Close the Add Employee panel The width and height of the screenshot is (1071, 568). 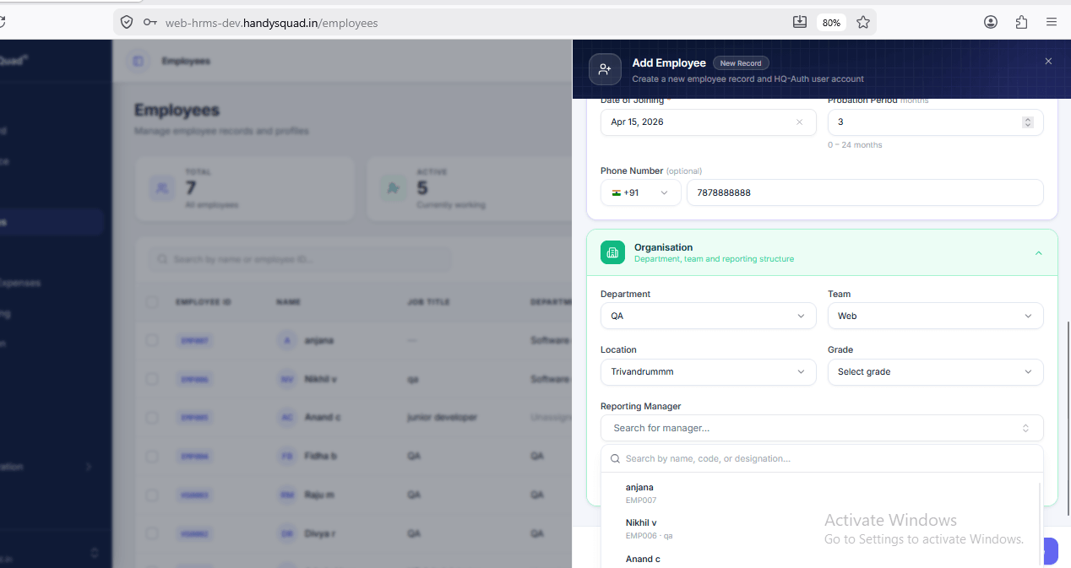pos(1048,62)
